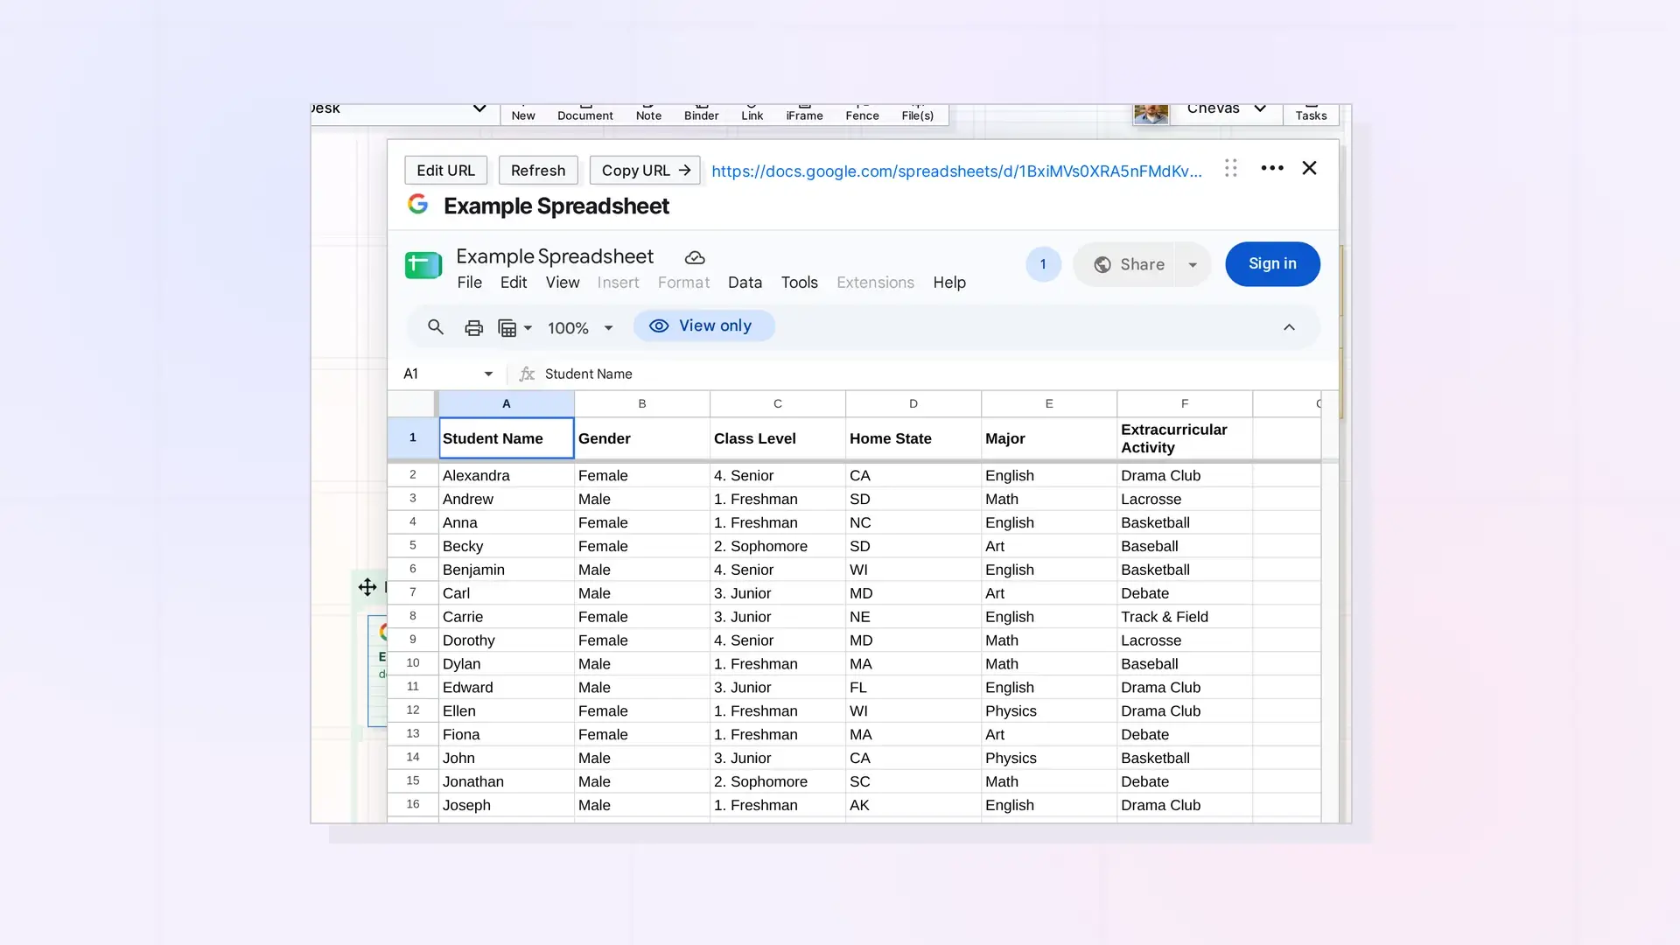Click the search magnifier icon in Sheets toolbar
Image resolution: width=1680 pixels, height=945 pixels.
(435, 327)
